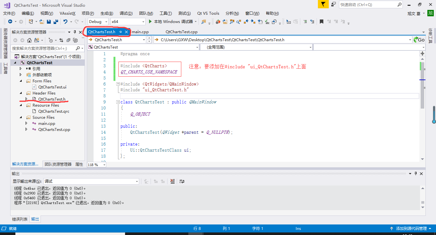The height and width of the screenshot is (235, 436).
Task: Click the Home icon in Solution Explorer
Action: click(29, 41)
